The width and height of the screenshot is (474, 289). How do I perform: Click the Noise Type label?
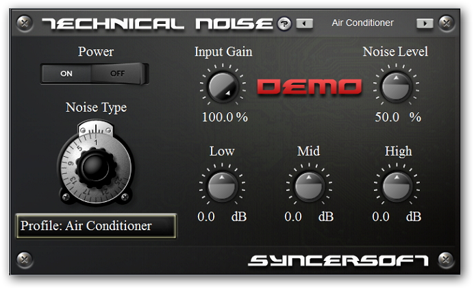click(x=96, y=108)
